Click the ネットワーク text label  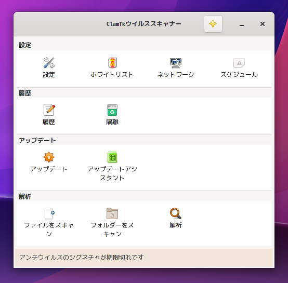click(x=176, y=75)
